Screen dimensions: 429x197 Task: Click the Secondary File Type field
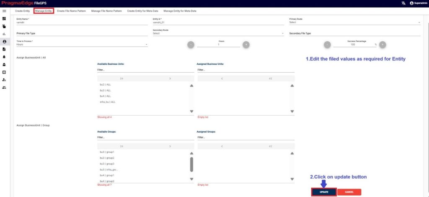coord(355,33)
